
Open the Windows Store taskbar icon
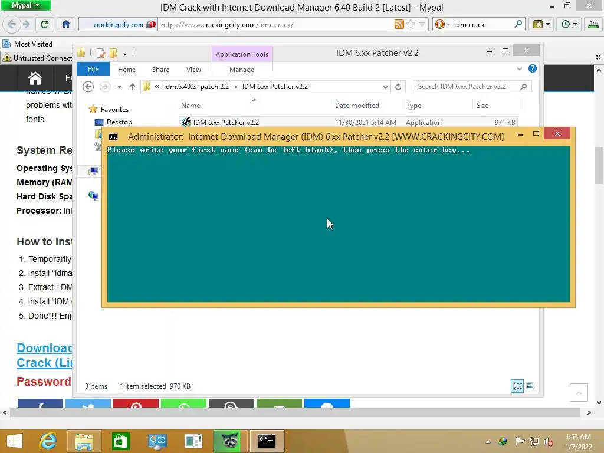click(120, 441)
